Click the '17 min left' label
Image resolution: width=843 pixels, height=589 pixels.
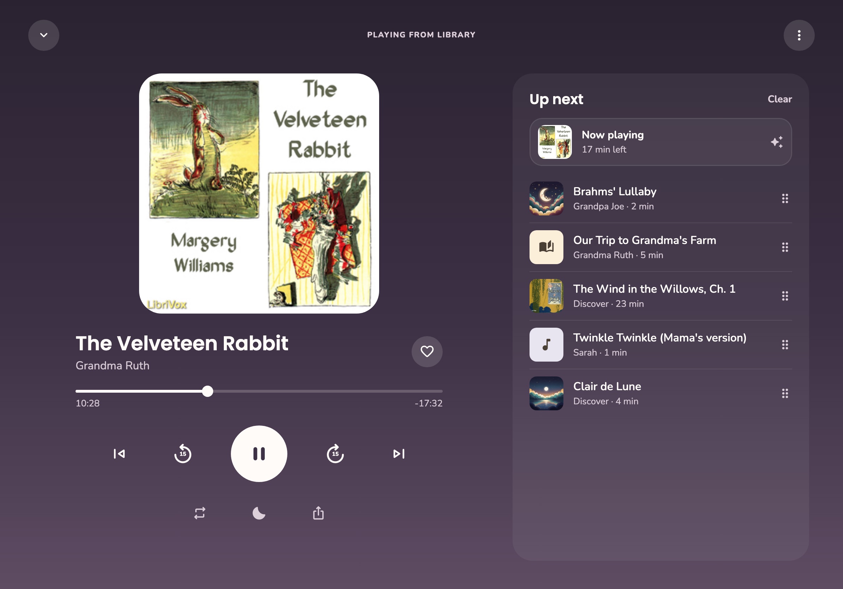click(604, 149)
